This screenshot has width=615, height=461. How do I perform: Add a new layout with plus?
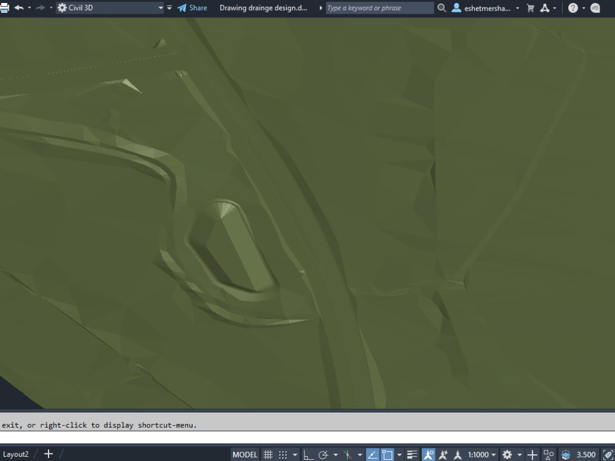[49, 454]
